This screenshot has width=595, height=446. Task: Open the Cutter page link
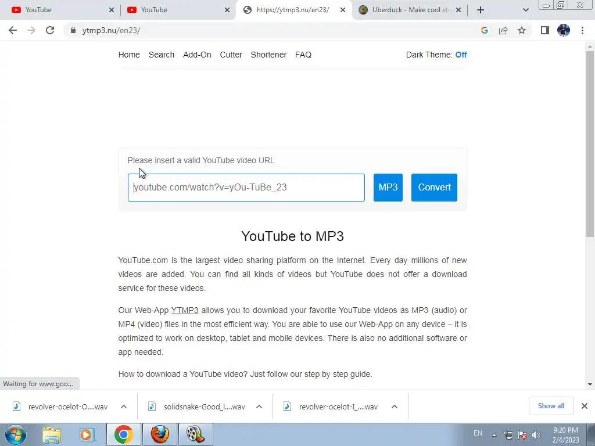coord(231,55)
